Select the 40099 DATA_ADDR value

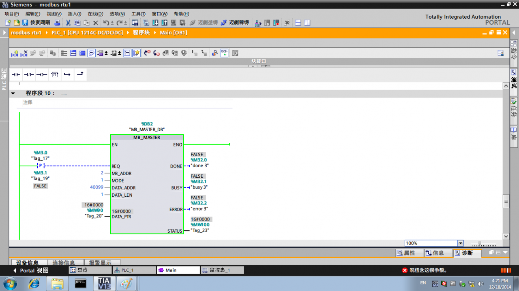click(x=97, y=187)
